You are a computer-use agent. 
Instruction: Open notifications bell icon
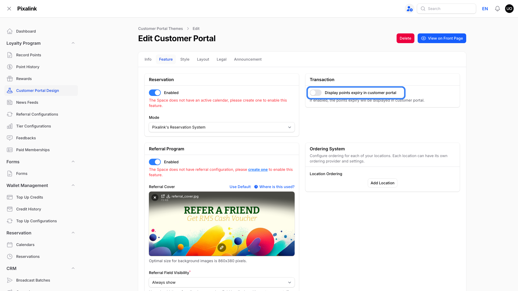[x=497, y=9]
